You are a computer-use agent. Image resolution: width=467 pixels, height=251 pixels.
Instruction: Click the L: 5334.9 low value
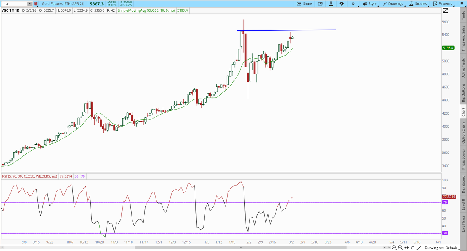(x=81, y=11)
